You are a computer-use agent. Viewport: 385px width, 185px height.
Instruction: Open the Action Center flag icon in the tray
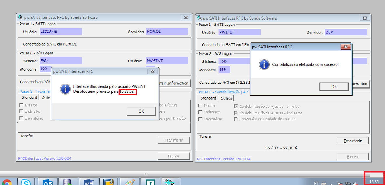pos(340,184)
